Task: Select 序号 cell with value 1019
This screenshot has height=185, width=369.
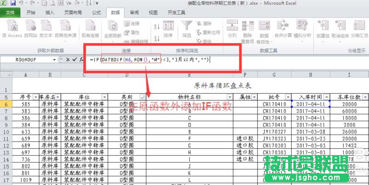Action: coord(26,180)
